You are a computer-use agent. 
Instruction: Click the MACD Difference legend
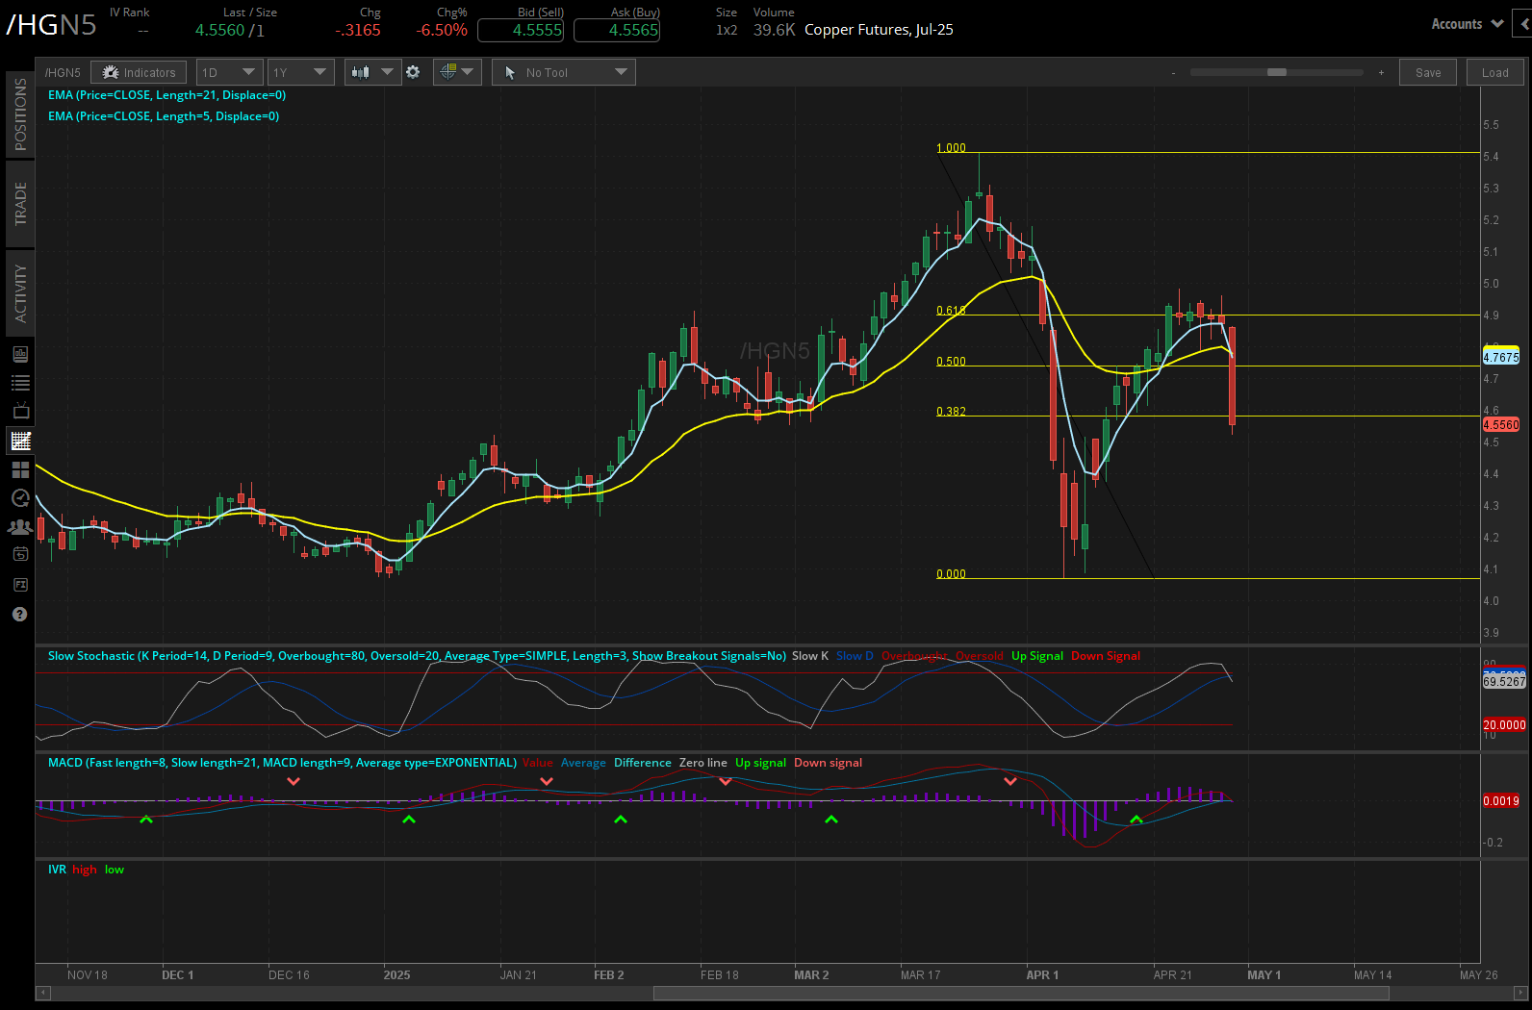click(643, 763)
